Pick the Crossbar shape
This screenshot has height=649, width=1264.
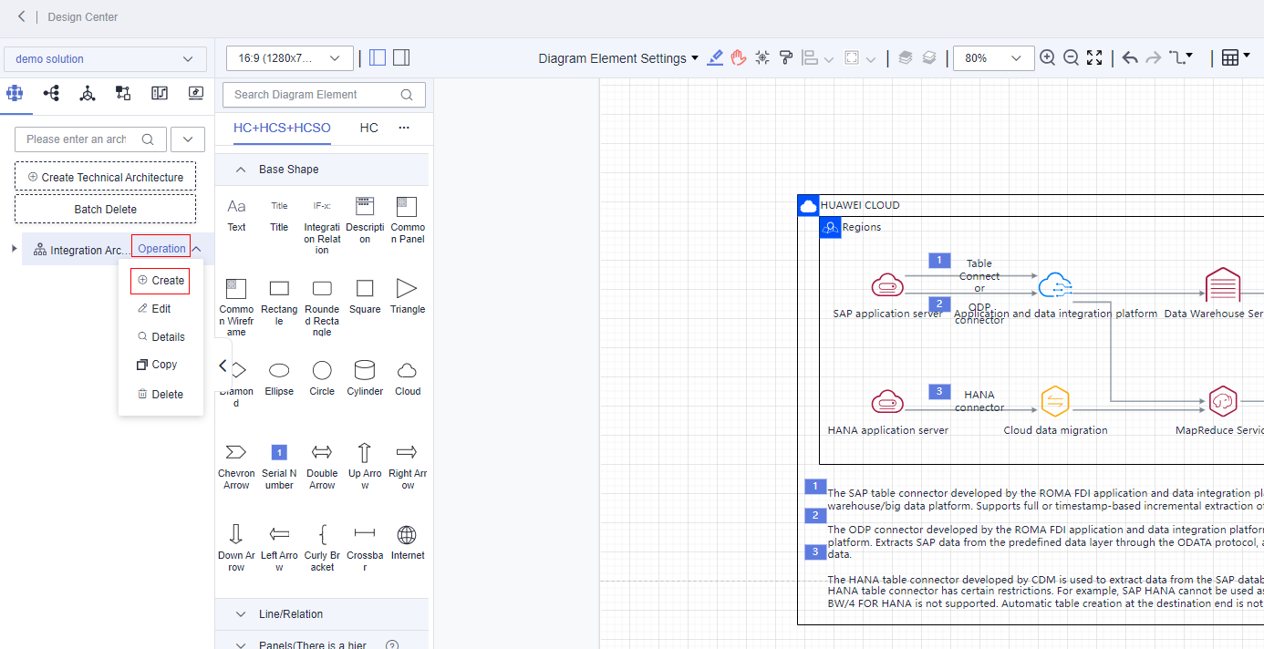tap(365, 548)
